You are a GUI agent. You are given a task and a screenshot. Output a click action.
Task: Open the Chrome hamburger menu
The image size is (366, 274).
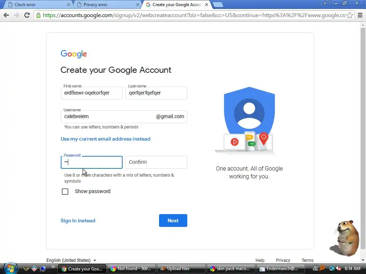click(360, 15)
